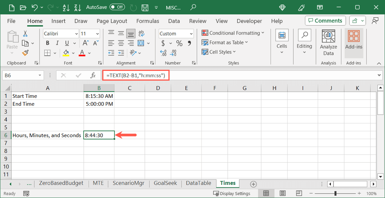Viewport: 385px width, 198px height.
Task: Toggle Italic formatting
Action: click(57, 43)
